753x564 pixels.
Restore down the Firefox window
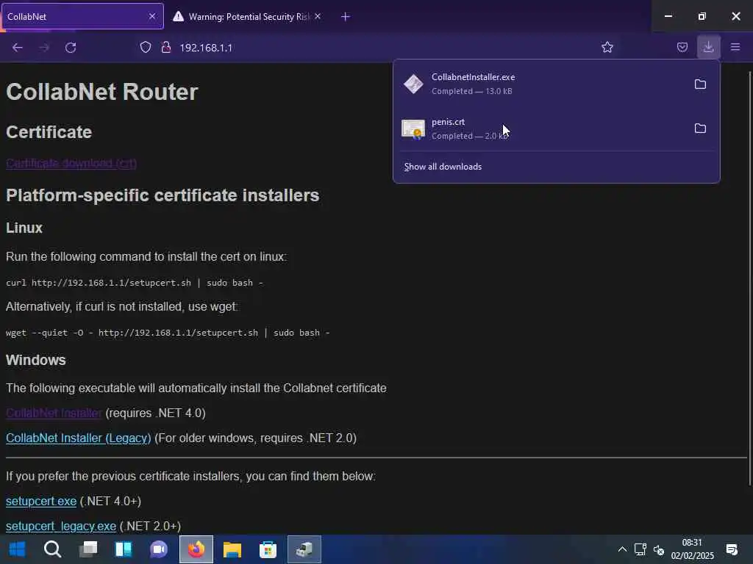coord(702,16)
